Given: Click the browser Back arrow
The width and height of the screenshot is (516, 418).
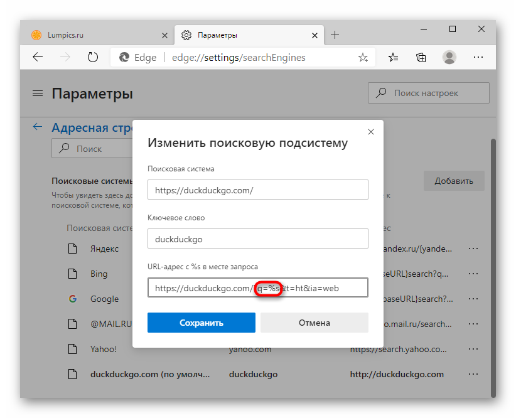Looking at the screenshot, I should point(38,57).
